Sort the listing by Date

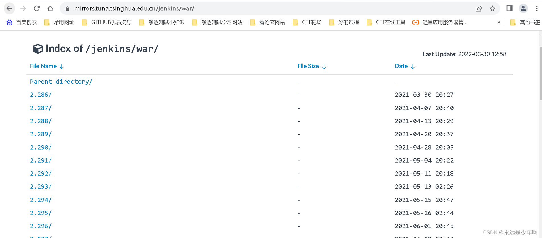[405, 66]
